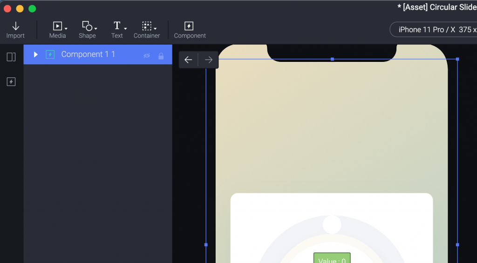This screenshot has height=263, width=477.
Task: Toggle visibility of Component 1 1
Action: coord(147,56)
